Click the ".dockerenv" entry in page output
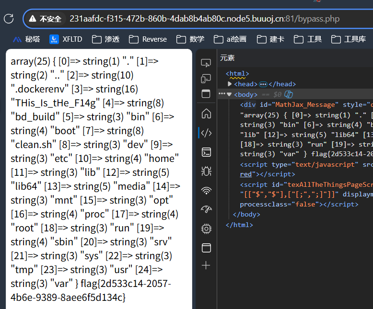The width and height of the screenshot is (373, 309). pyautogui.click(x=40, y=89)
